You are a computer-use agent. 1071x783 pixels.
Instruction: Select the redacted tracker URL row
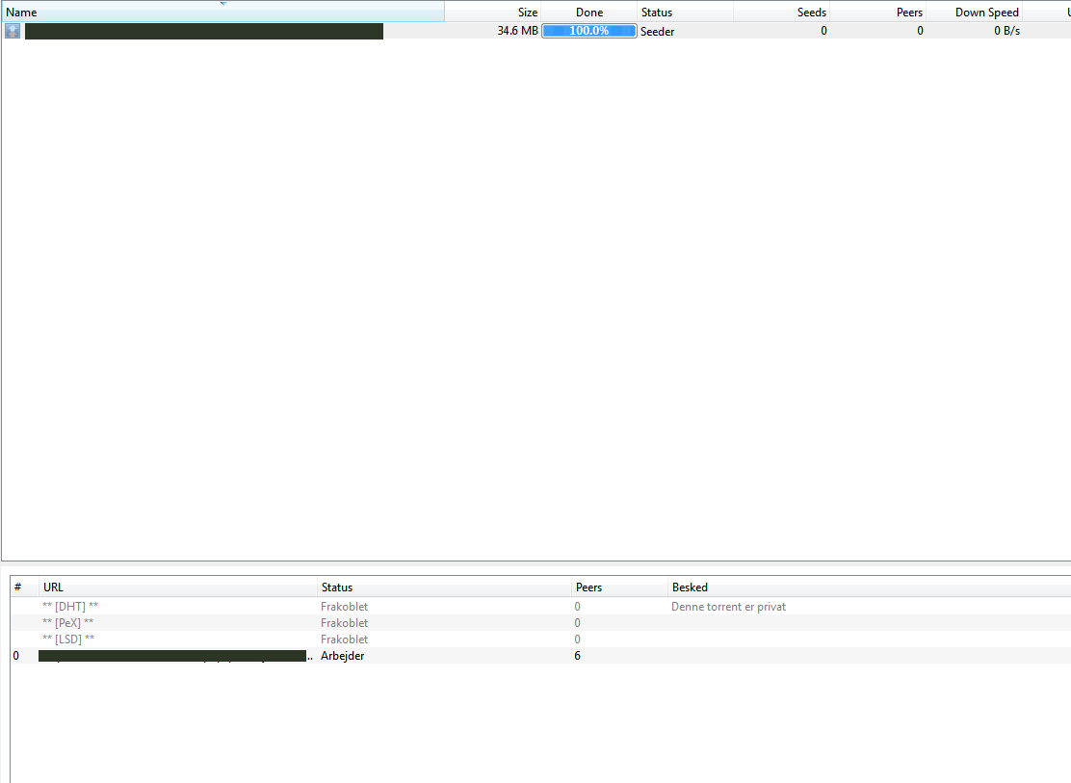[x=541, y=656]
